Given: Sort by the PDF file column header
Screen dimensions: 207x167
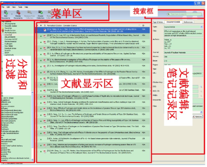Looking at the screenshot, I should click(x=45, y=25).
